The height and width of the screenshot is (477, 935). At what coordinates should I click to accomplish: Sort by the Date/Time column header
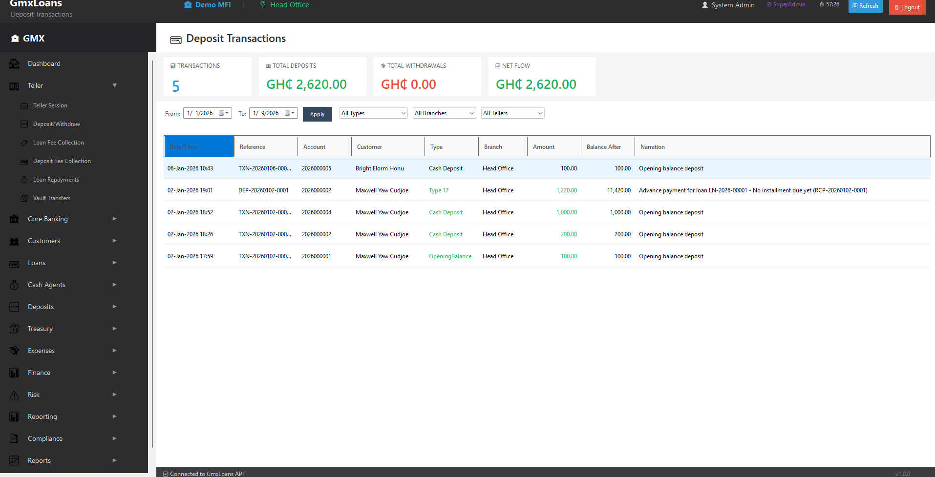(x=199, y=146)
